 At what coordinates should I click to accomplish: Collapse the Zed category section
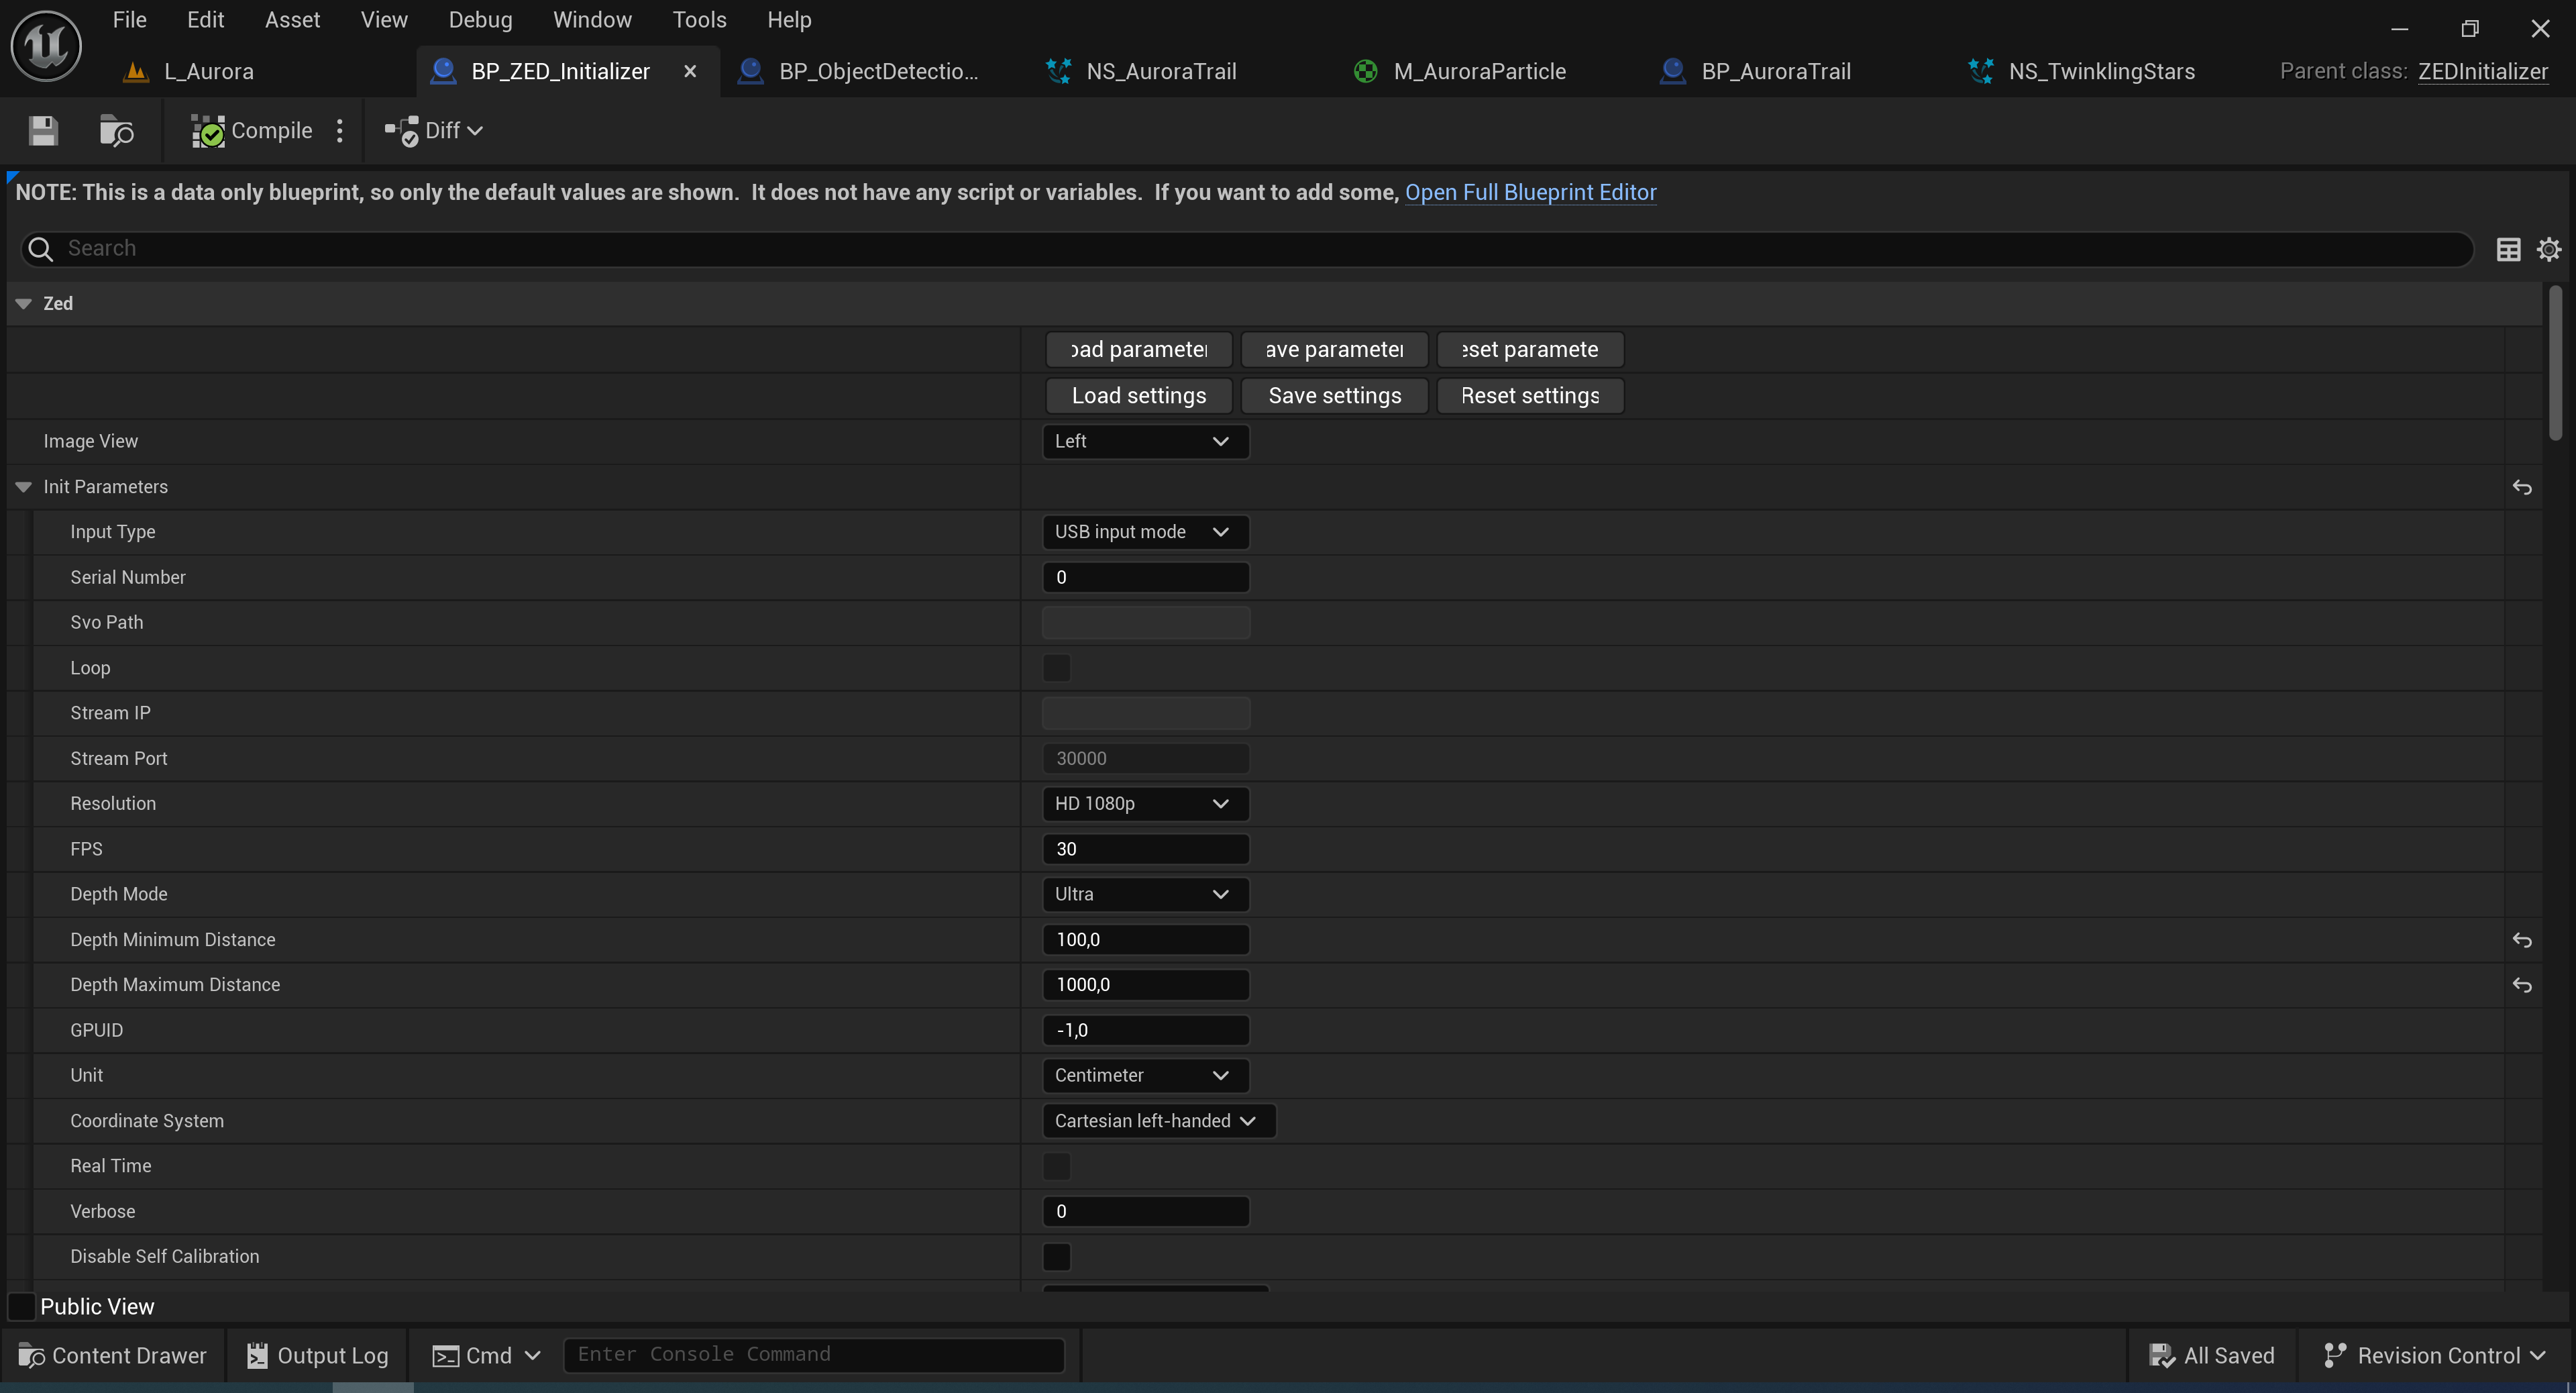pyautogui.click(x=24, y=303)
